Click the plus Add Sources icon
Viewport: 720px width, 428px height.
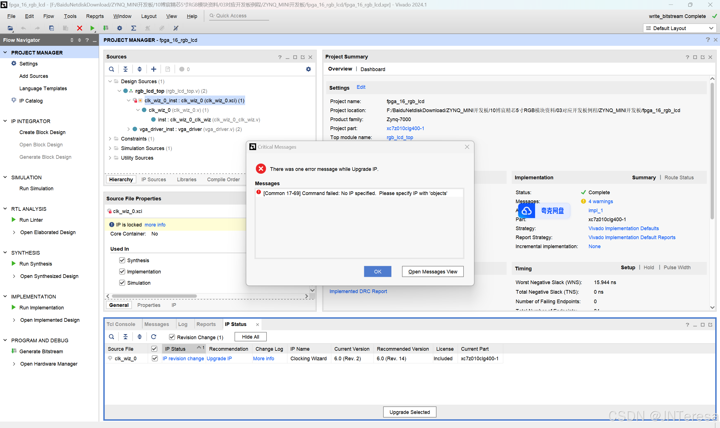tap(154, 69)
